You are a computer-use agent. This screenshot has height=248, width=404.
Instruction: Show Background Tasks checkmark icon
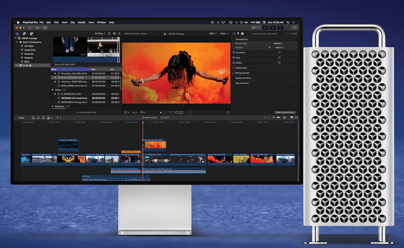[45, 28]
